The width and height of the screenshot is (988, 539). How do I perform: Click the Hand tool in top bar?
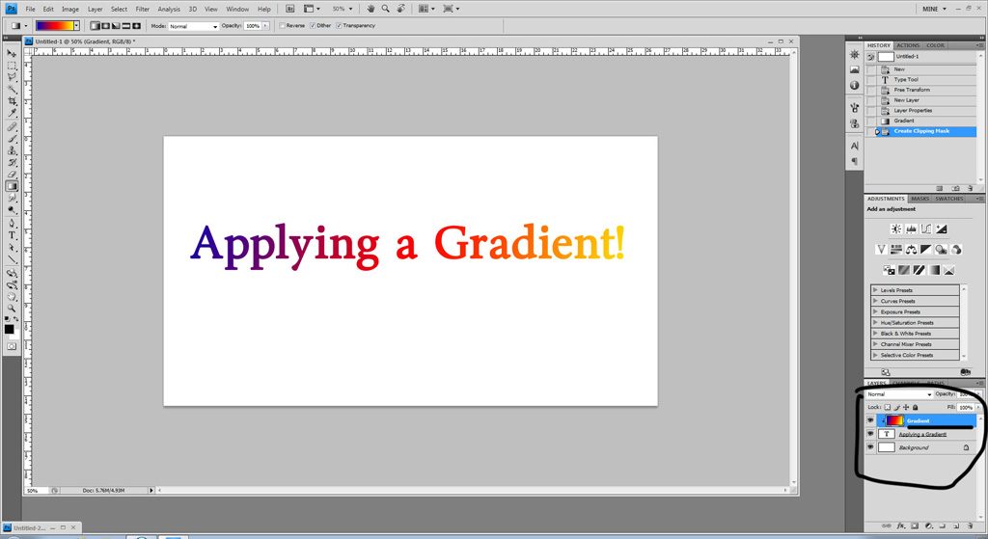pos(370,9)
